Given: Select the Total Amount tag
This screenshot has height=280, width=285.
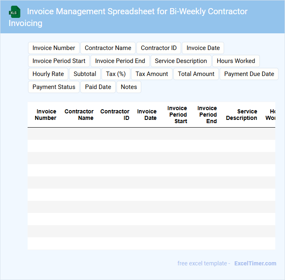Looking at the screenshot, I should click(196, 74).
